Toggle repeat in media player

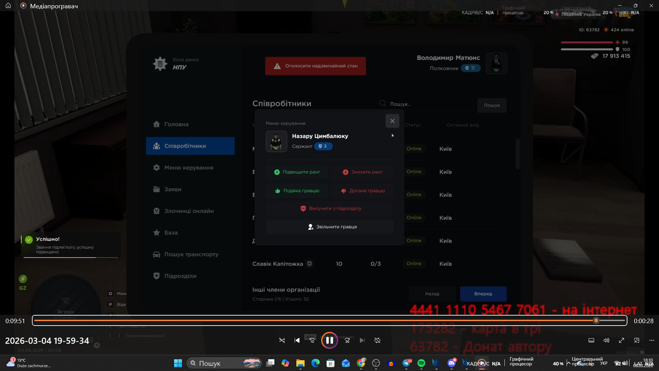(377, 340)
